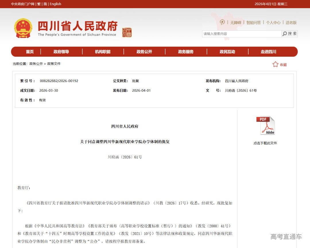
Task: Click the national emblem government logo
Action: pyautogui.click(x=23, y=28)
